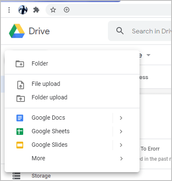Create a new Google Sheets spreadsheet
The width and height of the screenshot is (172, 181).
pyautogui.click(x=51, y=131)
